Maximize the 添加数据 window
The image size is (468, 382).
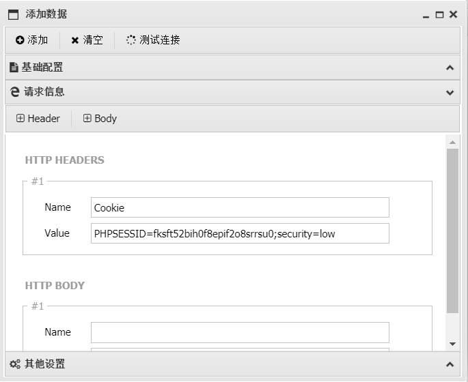[439, 14]
